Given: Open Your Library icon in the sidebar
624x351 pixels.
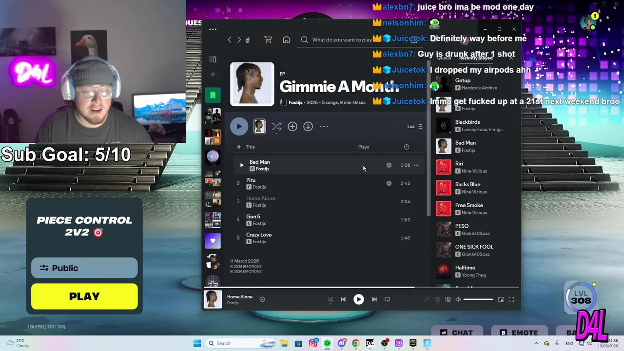Looking at the screenshot, I should coord(213,59).
